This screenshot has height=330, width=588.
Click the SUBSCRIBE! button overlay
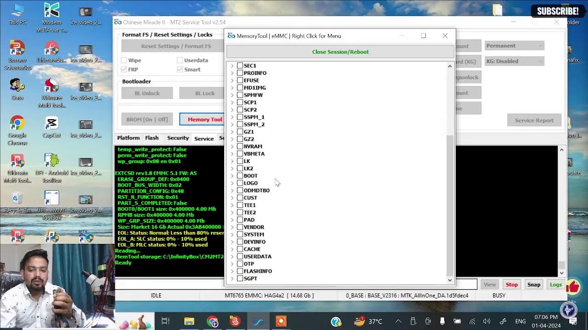coord(557,11)
